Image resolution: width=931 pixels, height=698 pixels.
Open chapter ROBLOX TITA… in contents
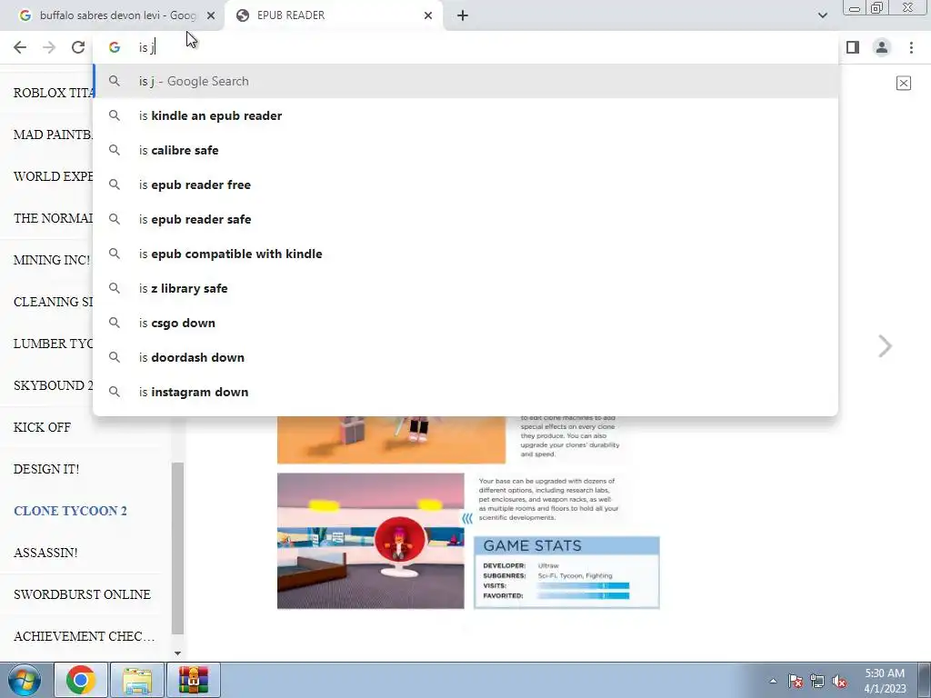point(54,94)
